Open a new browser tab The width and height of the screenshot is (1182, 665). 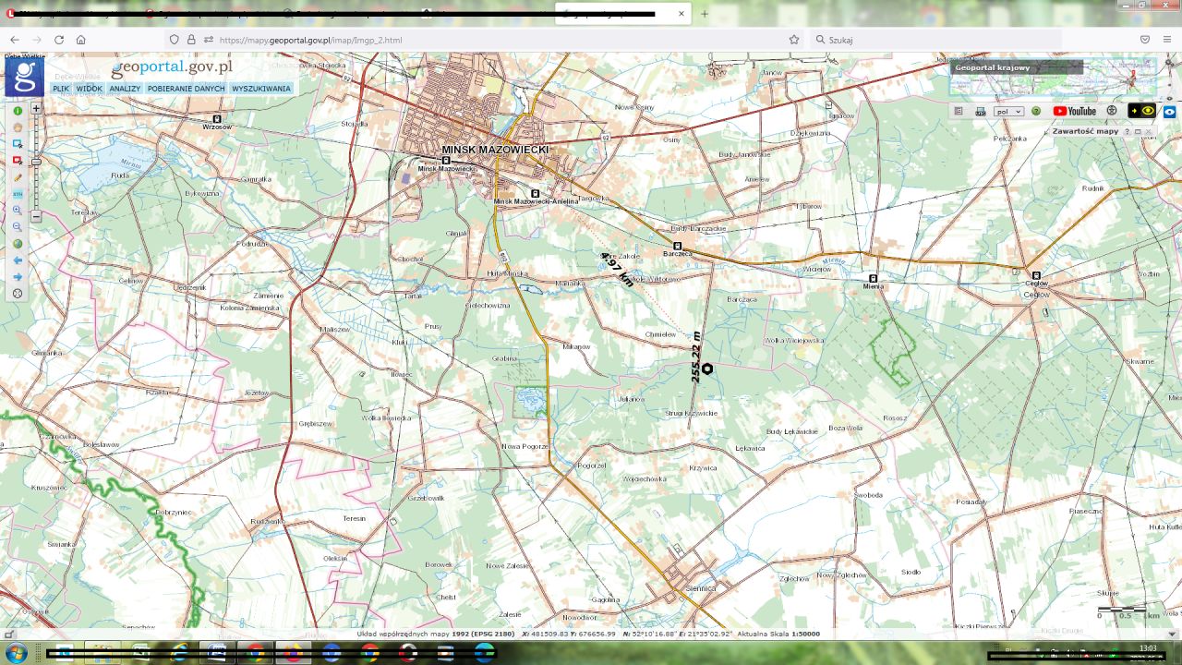point(705,14)
